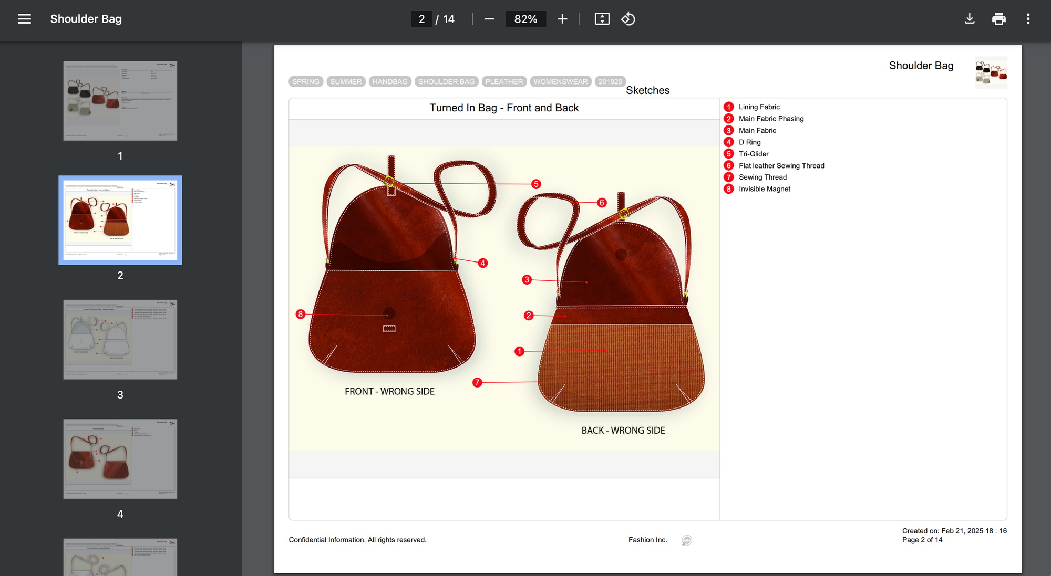Click the 'Tri-Glider' legend text
Image resolution: width=1051 pixels, height=576 pixels.
coord(754,154)
